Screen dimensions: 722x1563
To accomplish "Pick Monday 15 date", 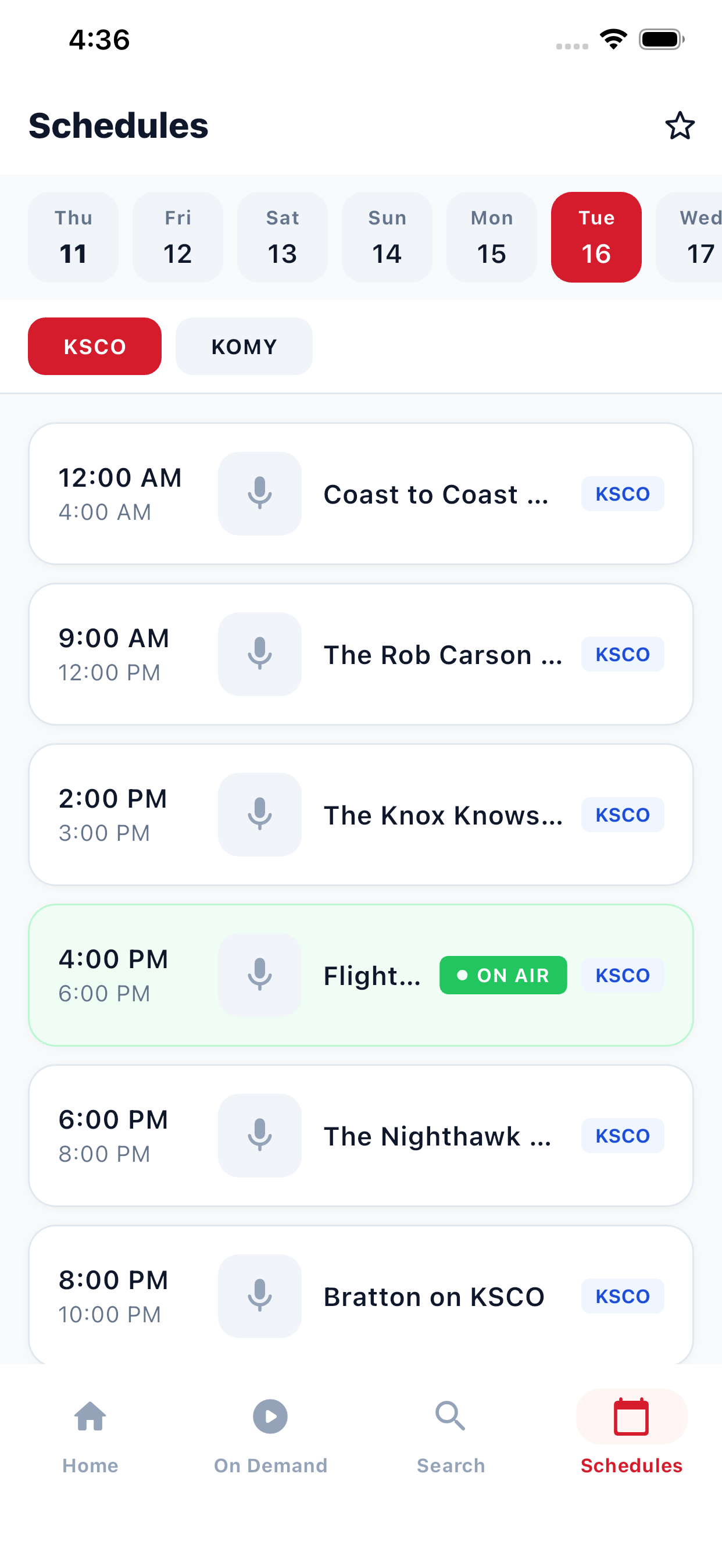I will [491, 237].
